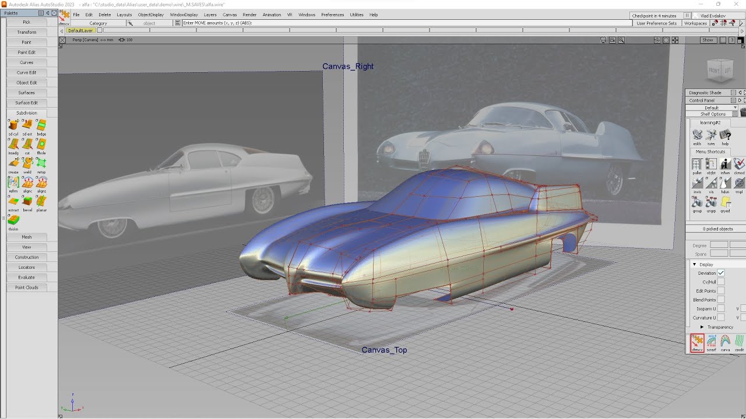
Task: Enable the Edit Points checkbox
Action: pos(721,291)
